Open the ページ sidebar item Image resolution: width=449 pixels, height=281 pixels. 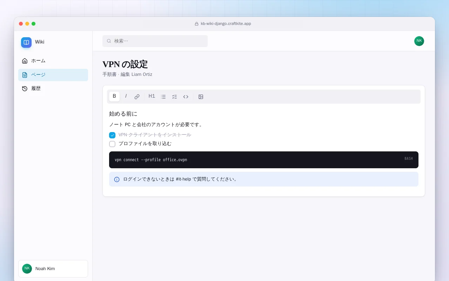[x=53, y=75]
